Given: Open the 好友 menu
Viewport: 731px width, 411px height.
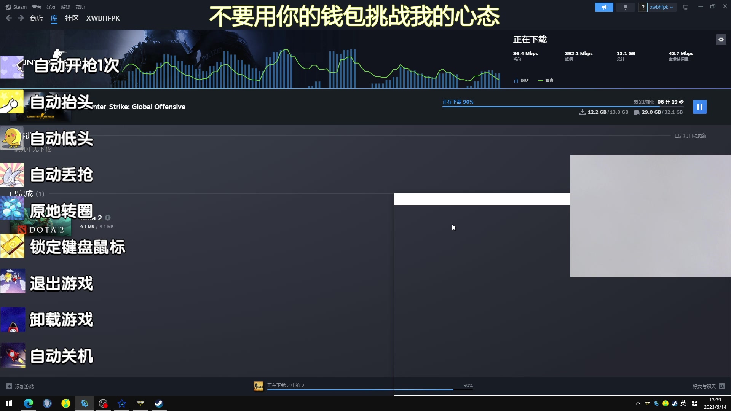Looking at the screenshot, I should pos(51,7).
